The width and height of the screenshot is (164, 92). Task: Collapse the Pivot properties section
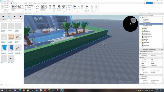(x=140, y=75)
